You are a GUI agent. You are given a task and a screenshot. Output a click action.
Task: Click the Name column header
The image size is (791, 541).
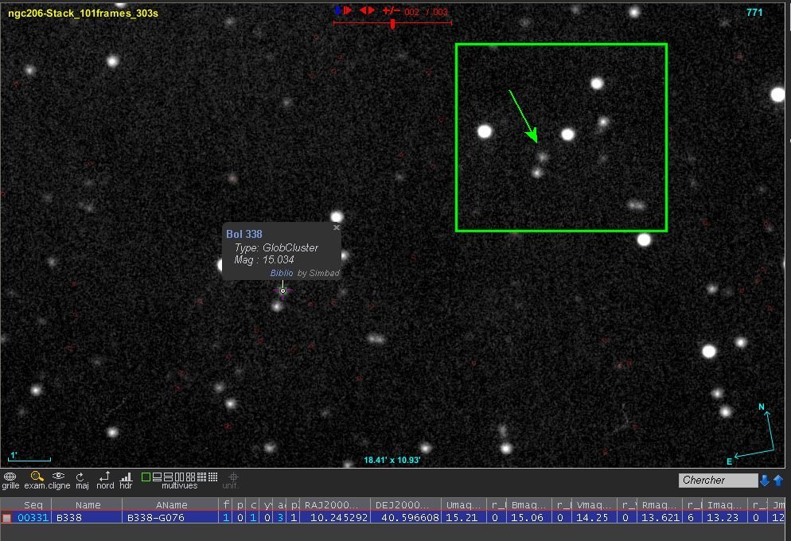click(88, 504)
